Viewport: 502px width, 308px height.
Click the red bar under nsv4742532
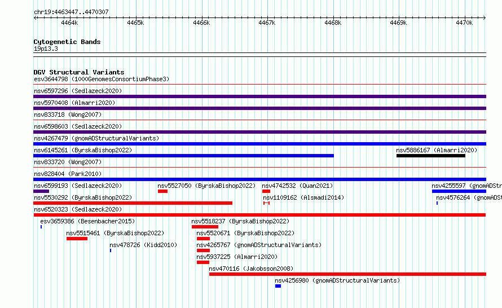[x=266, y=191]
